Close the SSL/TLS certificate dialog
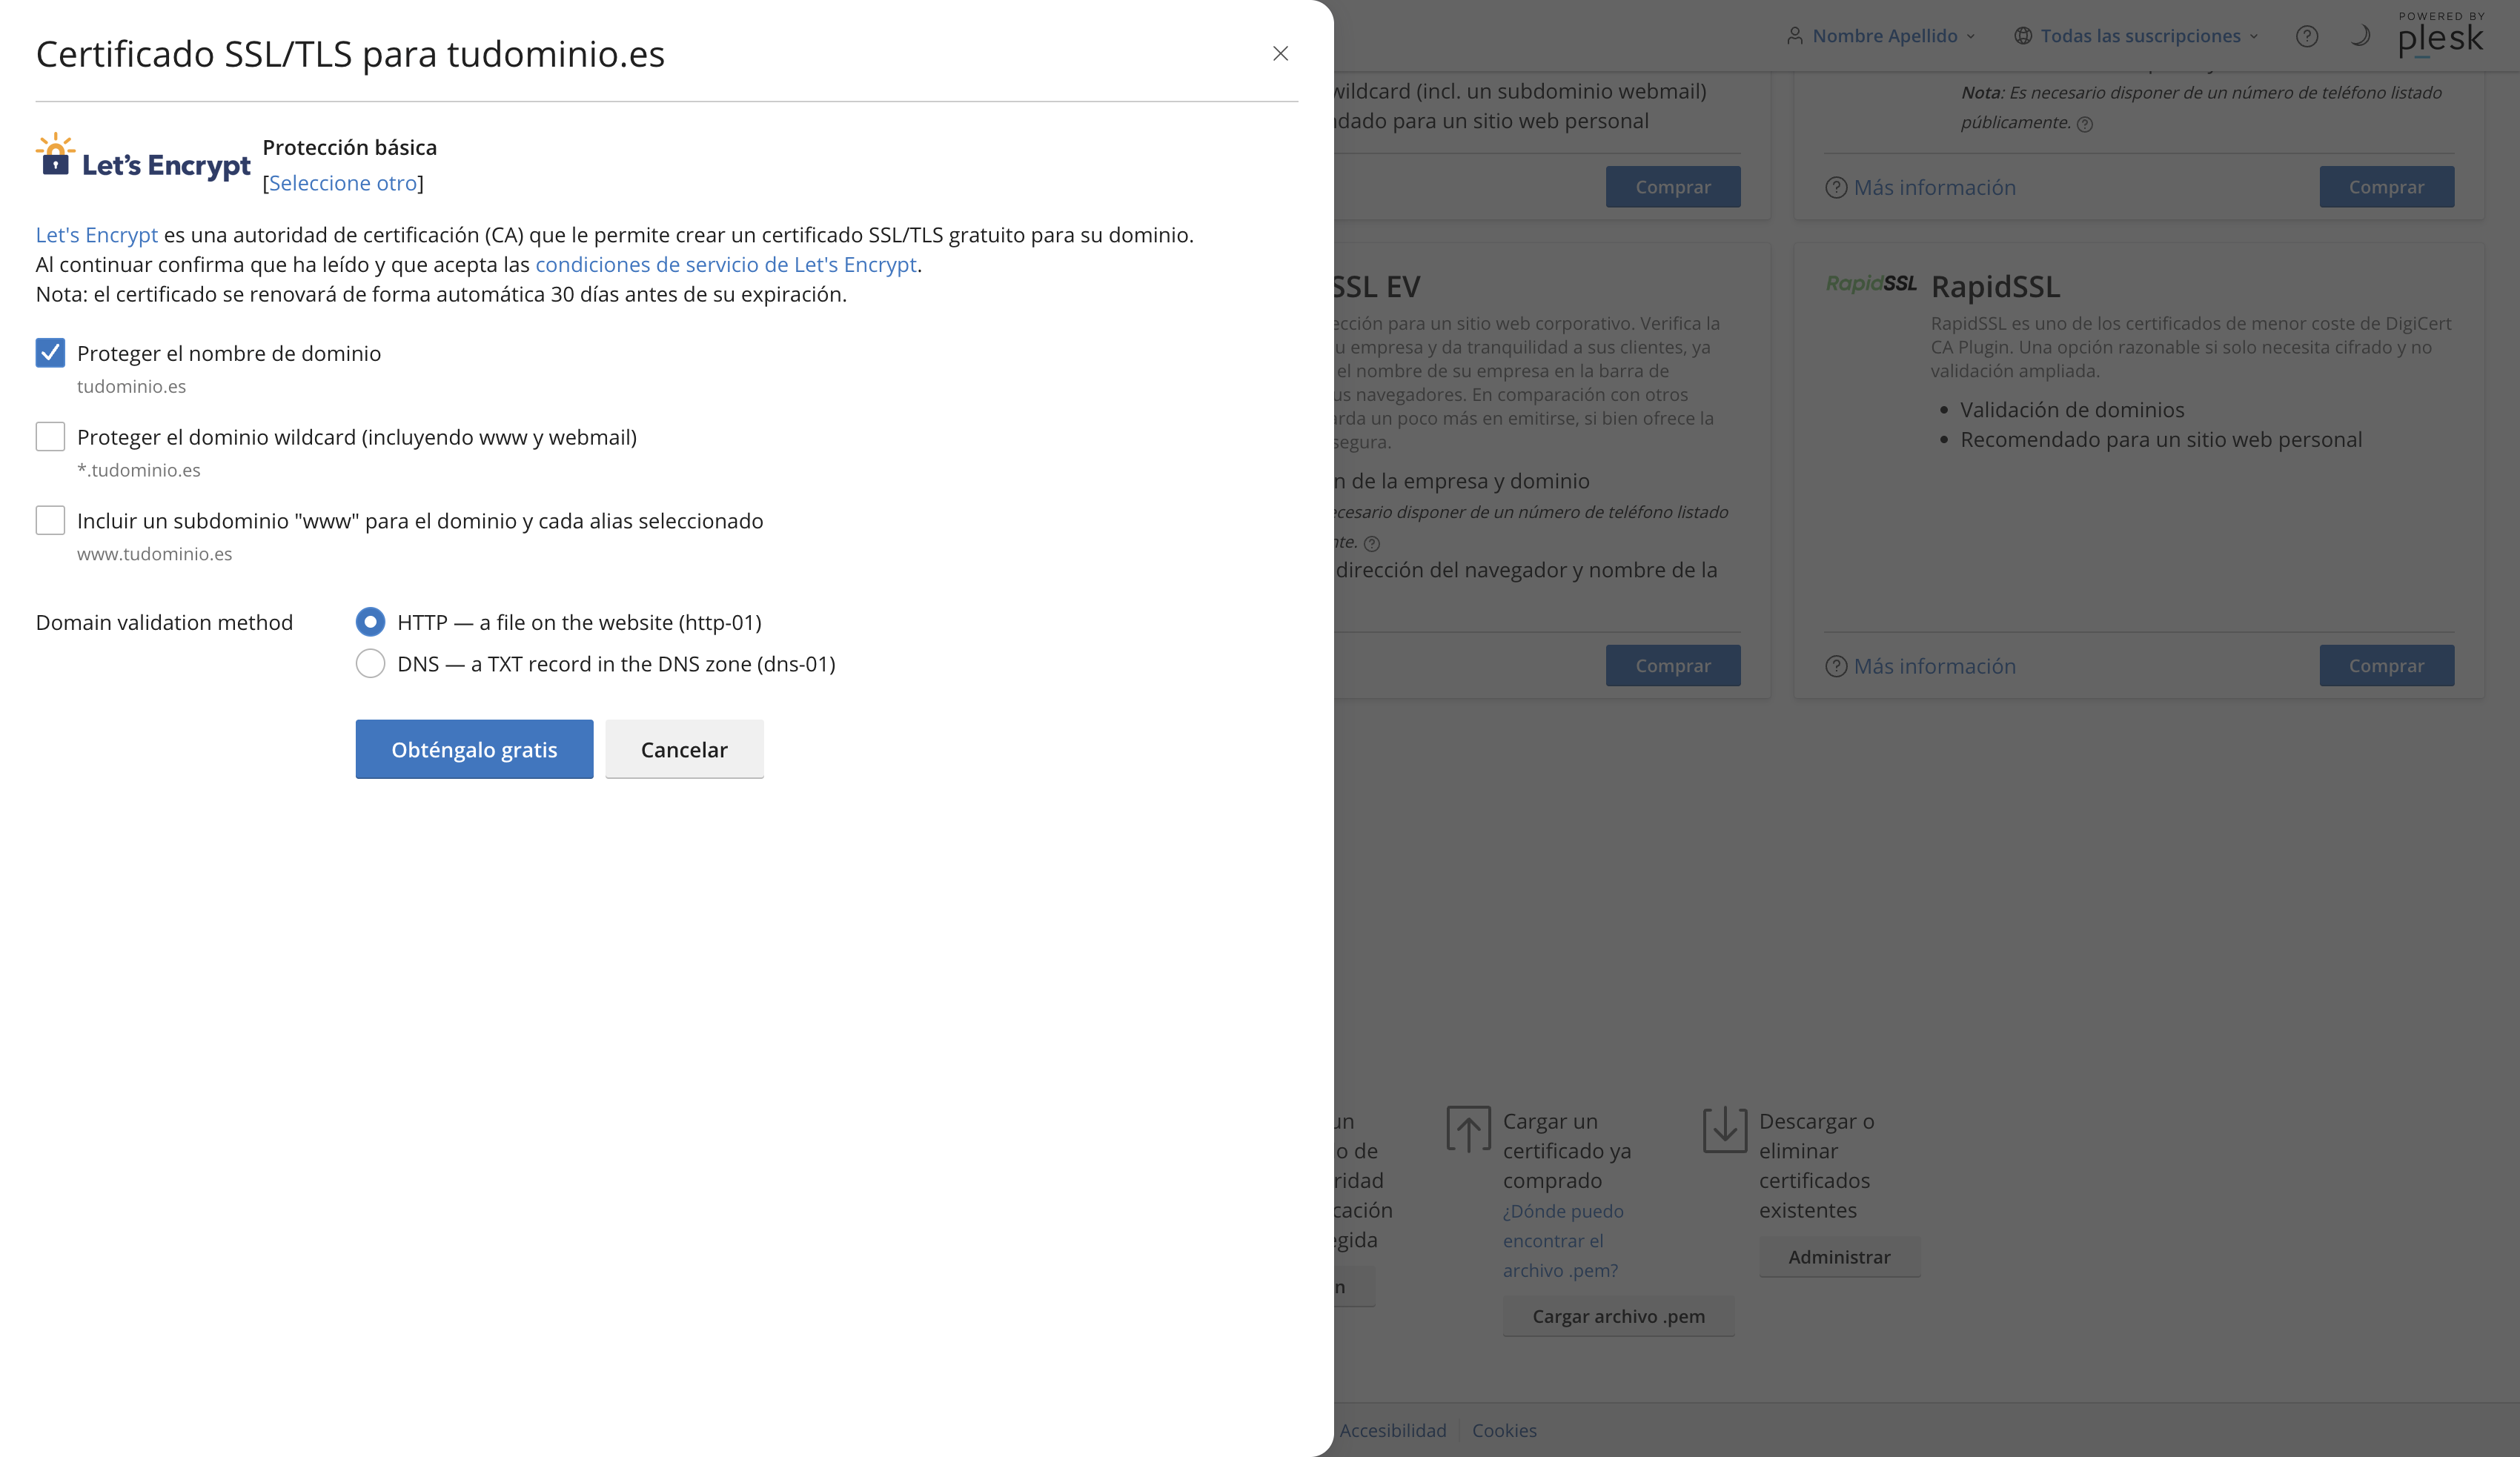 (x=1280, y=53)
